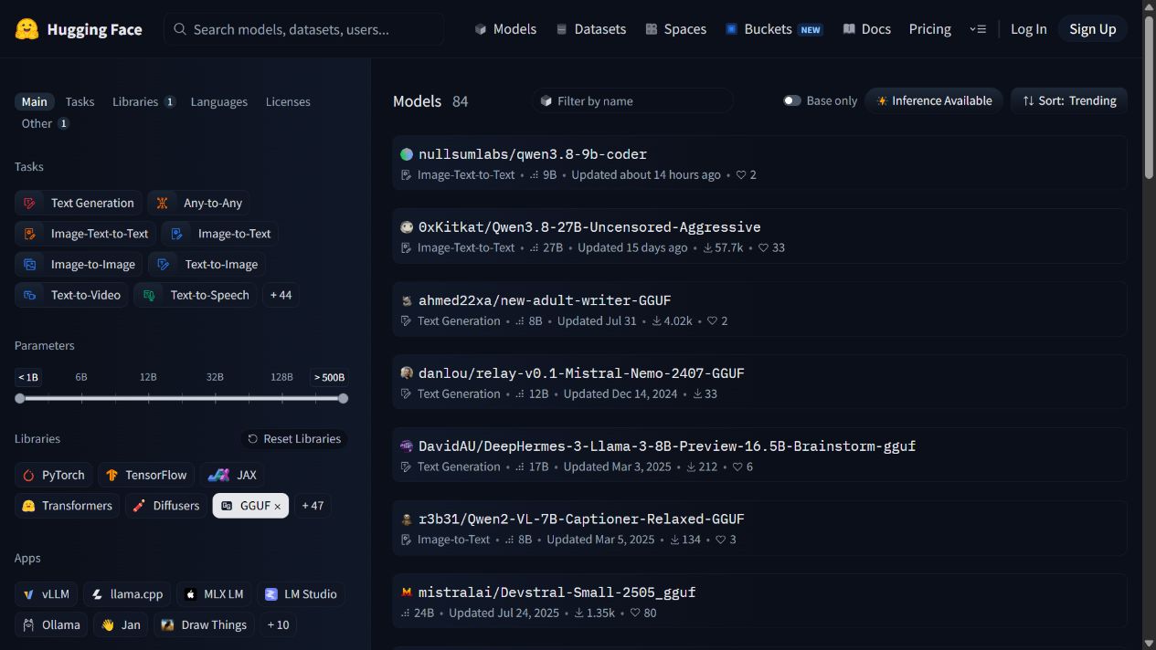Remove the GGUF library filter
Screen dimensions: 1156x650
coord(277,507)
